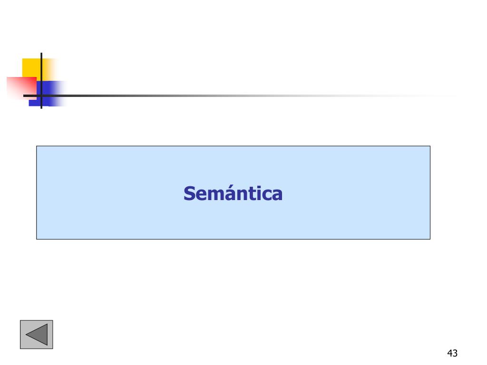Select the Semántica title text
Viewport: 487px width, 365px height.
pos(233,193)
